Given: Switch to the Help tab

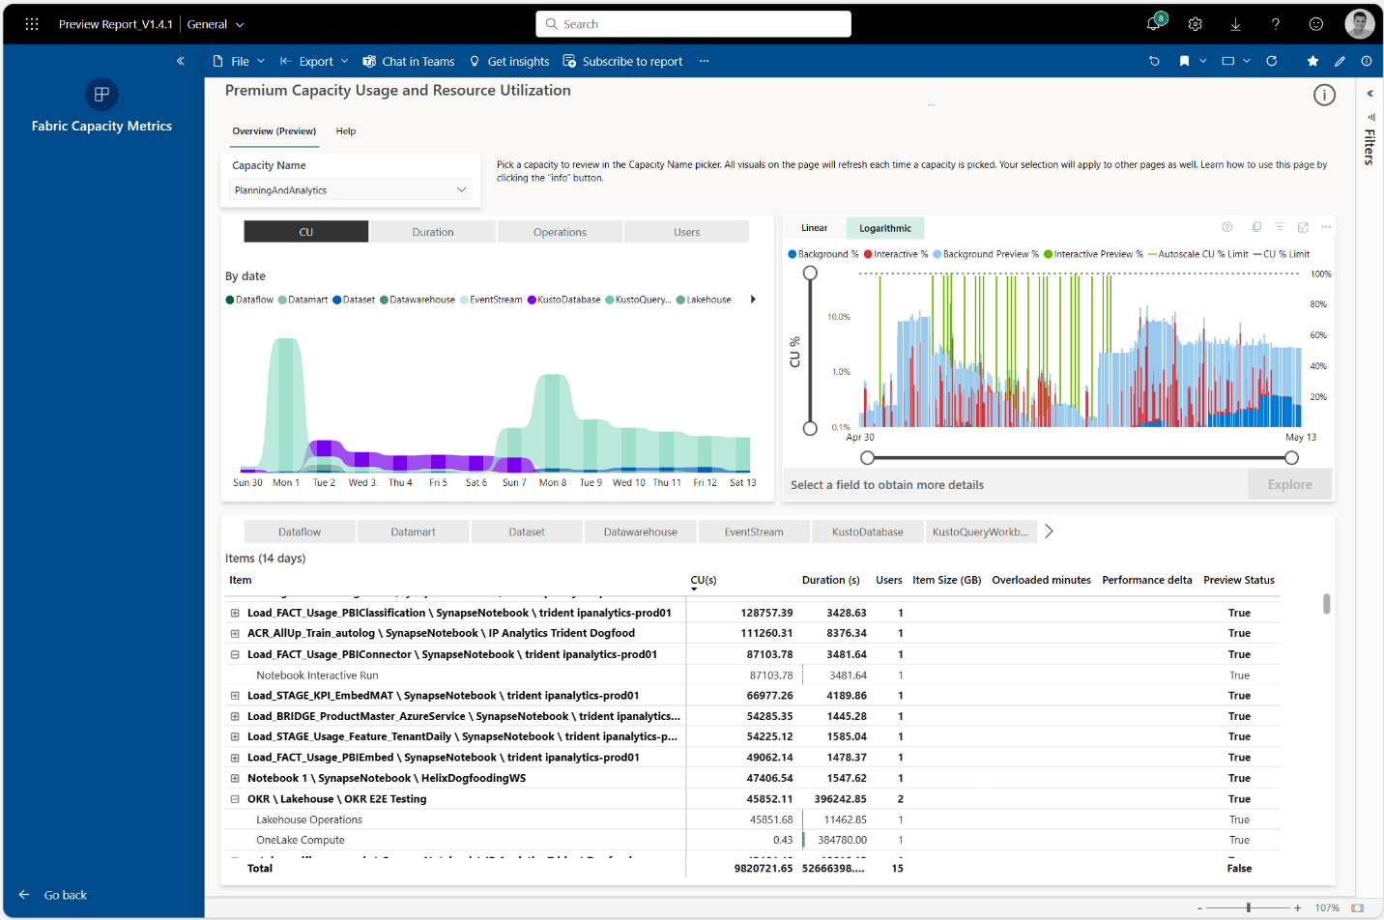Looking at the screenshot, I should point(346,131).
